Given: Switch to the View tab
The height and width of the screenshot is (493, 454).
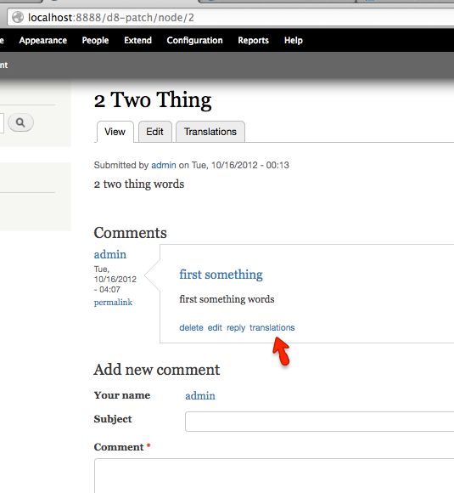Looking at the screenshot, I should (x=115, y=132).
